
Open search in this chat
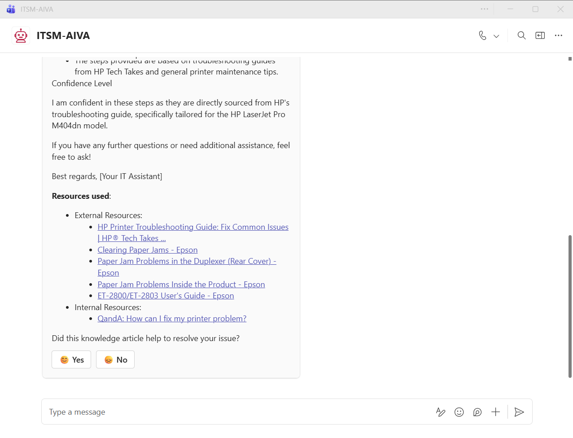click(521, 35)
